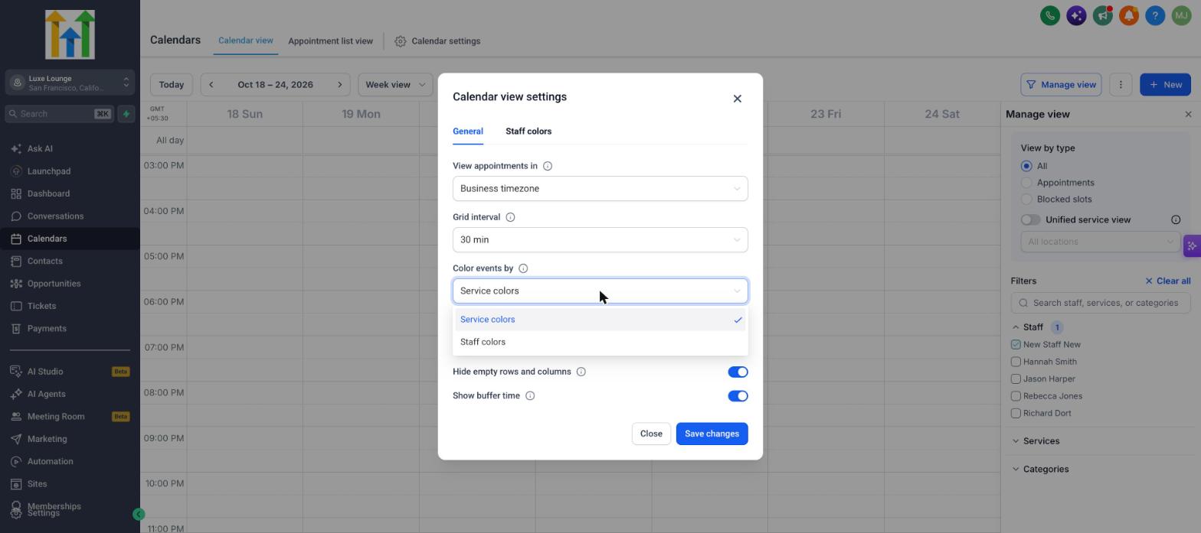Click info icon beside Show buffer time
This screenshot has width=1201, height=533.
point(530,396)
